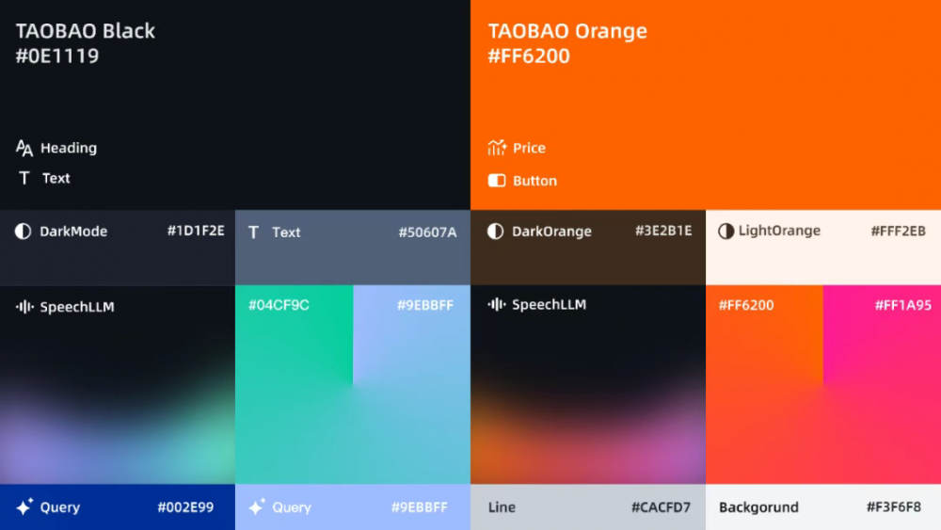Click the TAOBAO Black title
The width and height of the screenshot is (941, 530).
(x=86, y=31)
